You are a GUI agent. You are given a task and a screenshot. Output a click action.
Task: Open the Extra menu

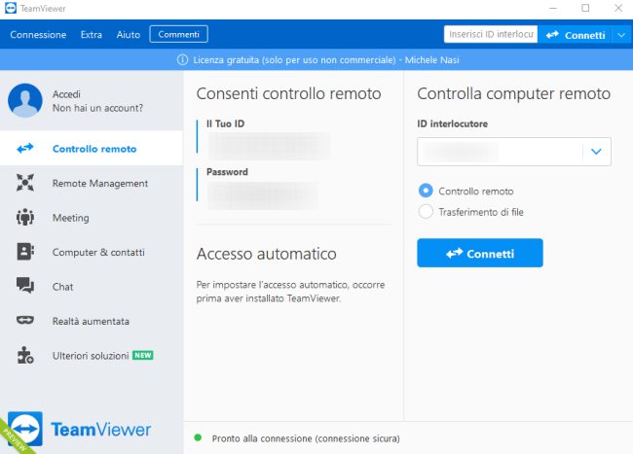click(x=92, y=35)
